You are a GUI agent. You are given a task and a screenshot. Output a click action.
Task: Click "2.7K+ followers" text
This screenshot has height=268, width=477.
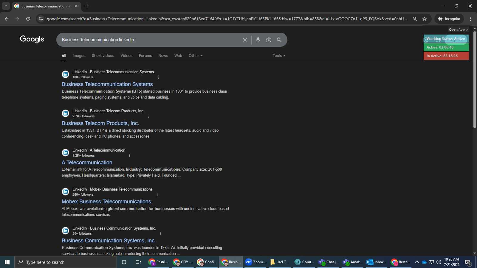(x=83, y=116)
